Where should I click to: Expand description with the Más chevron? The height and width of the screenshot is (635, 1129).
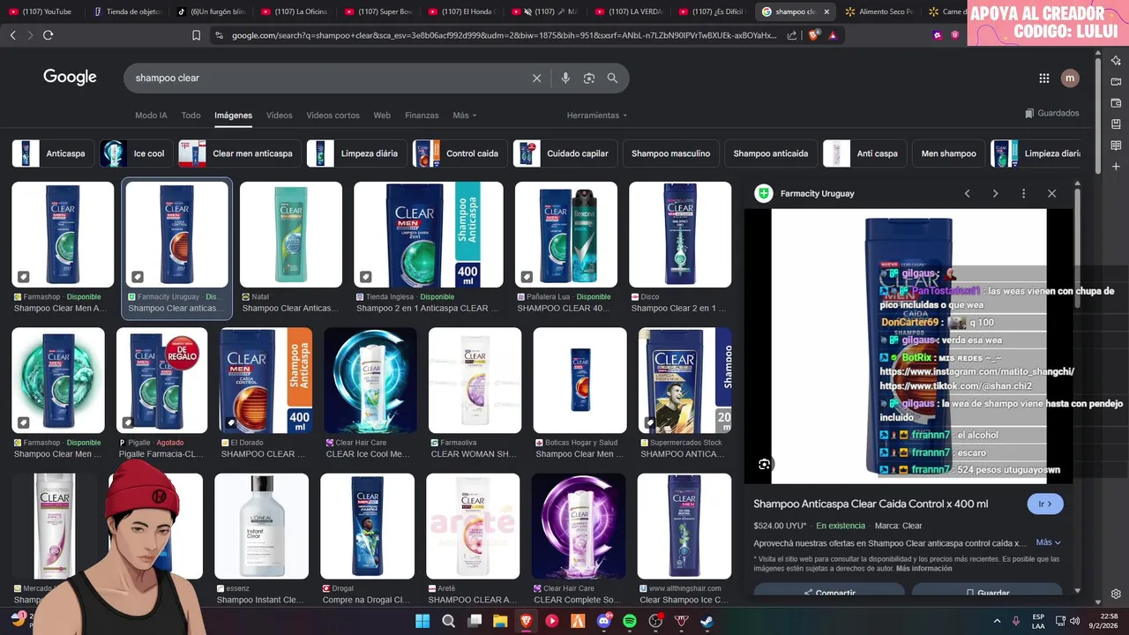(x=1049, y=542)
